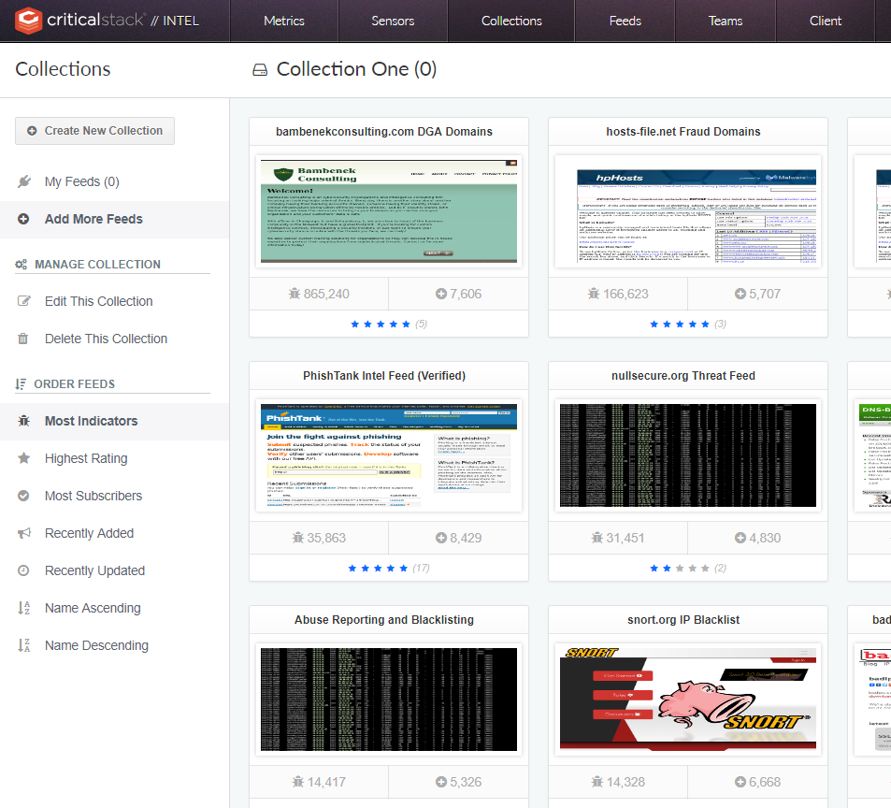The image size is (891, 808).
Task: Open Abuse Reporting and Blacklisting feed title
Action: click(384, 620)
